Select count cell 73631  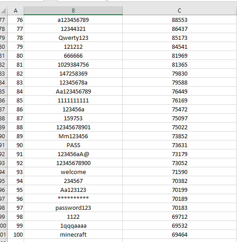[x=179, y=145]
